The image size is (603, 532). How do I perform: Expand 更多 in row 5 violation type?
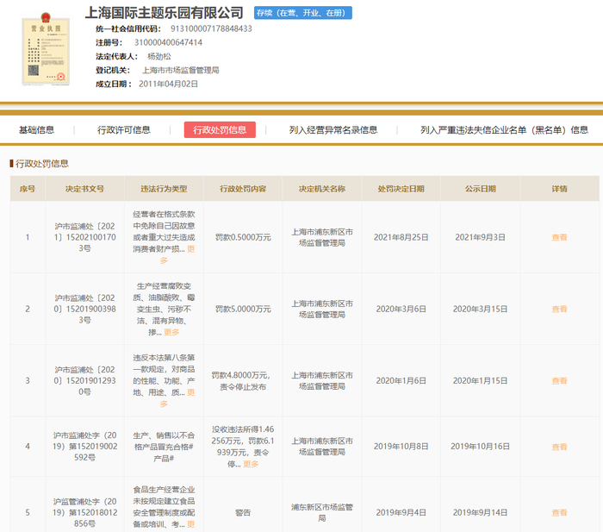pos(189,523)
